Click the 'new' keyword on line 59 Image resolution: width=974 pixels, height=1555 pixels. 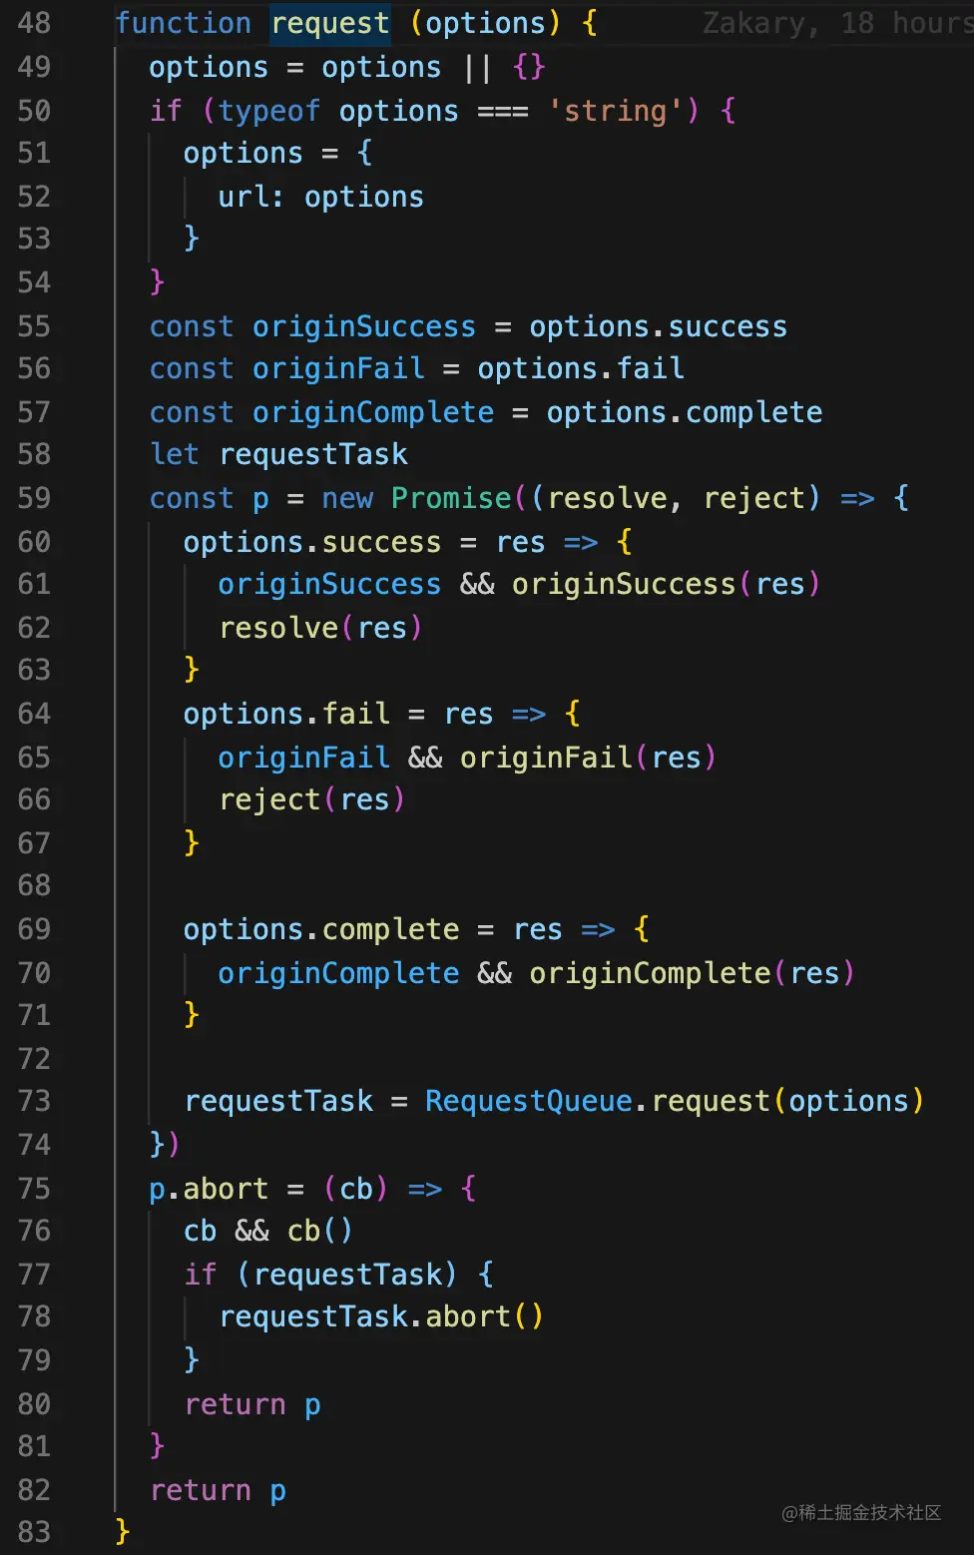(347, 498)
